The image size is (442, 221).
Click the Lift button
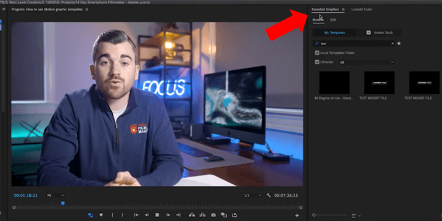pos(192,215)
